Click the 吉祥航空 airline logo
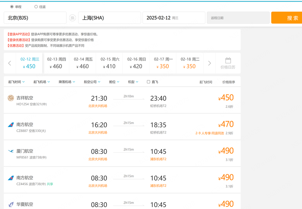The image size is (302, 209). (11, 98)
